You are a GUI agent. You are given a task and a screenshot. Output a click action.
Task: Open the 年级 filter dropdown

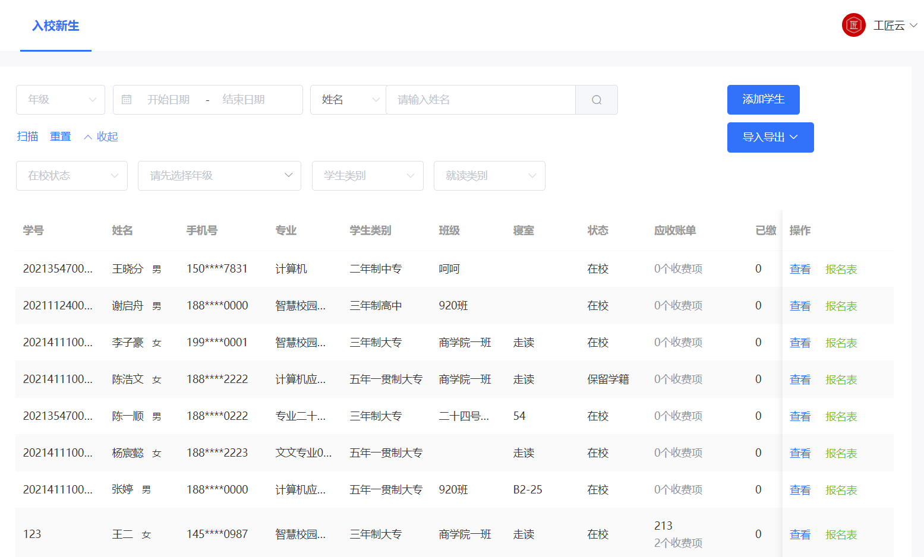pos(60,99)
